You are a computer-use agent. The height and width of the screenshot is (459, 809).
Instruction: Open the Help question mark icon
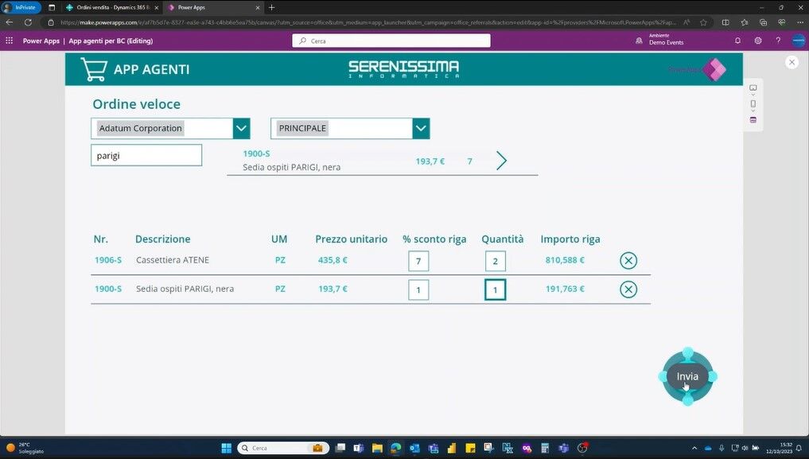778,41
